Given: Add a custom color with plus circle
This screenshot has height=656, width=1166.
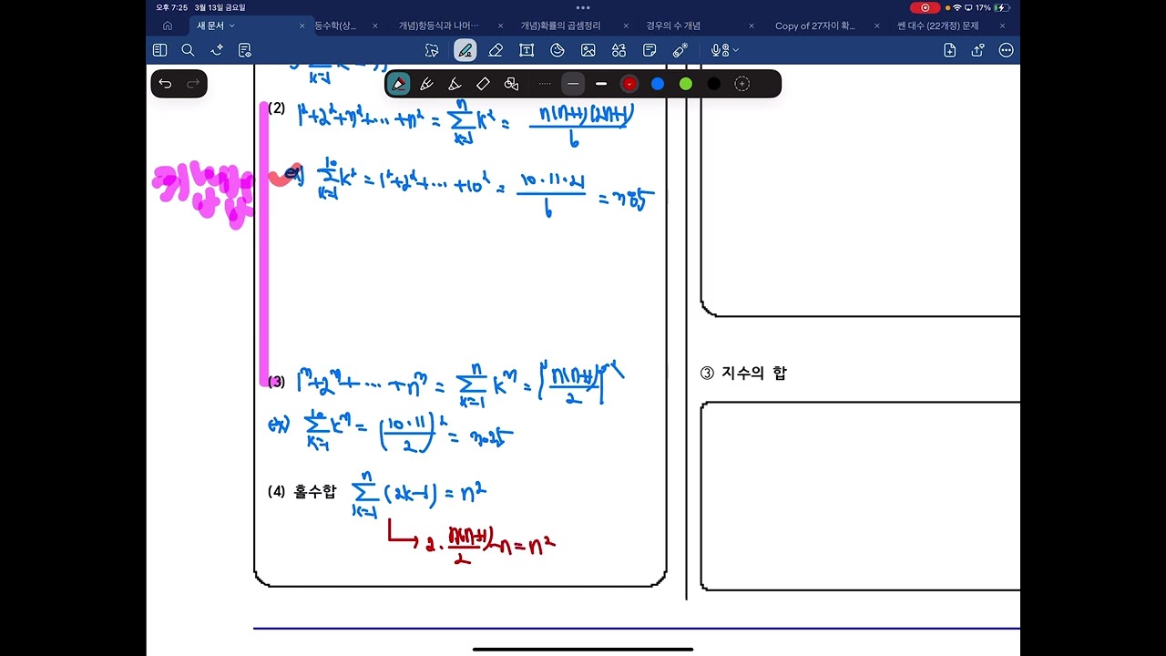Looking at the screenshot, I should pos(742,84).
